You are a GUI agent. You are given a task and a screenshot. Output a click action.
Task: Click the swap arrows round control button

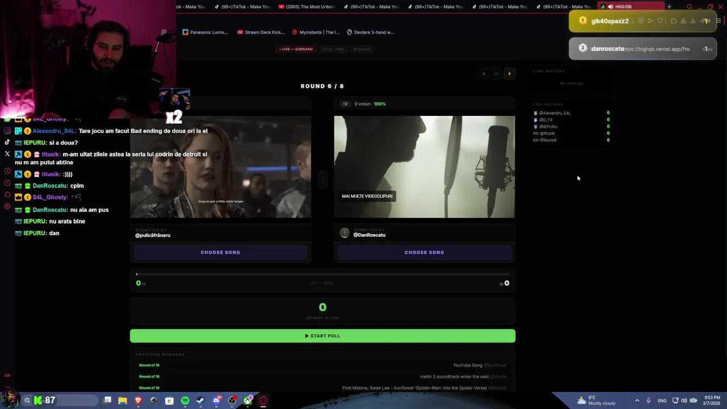496,73
